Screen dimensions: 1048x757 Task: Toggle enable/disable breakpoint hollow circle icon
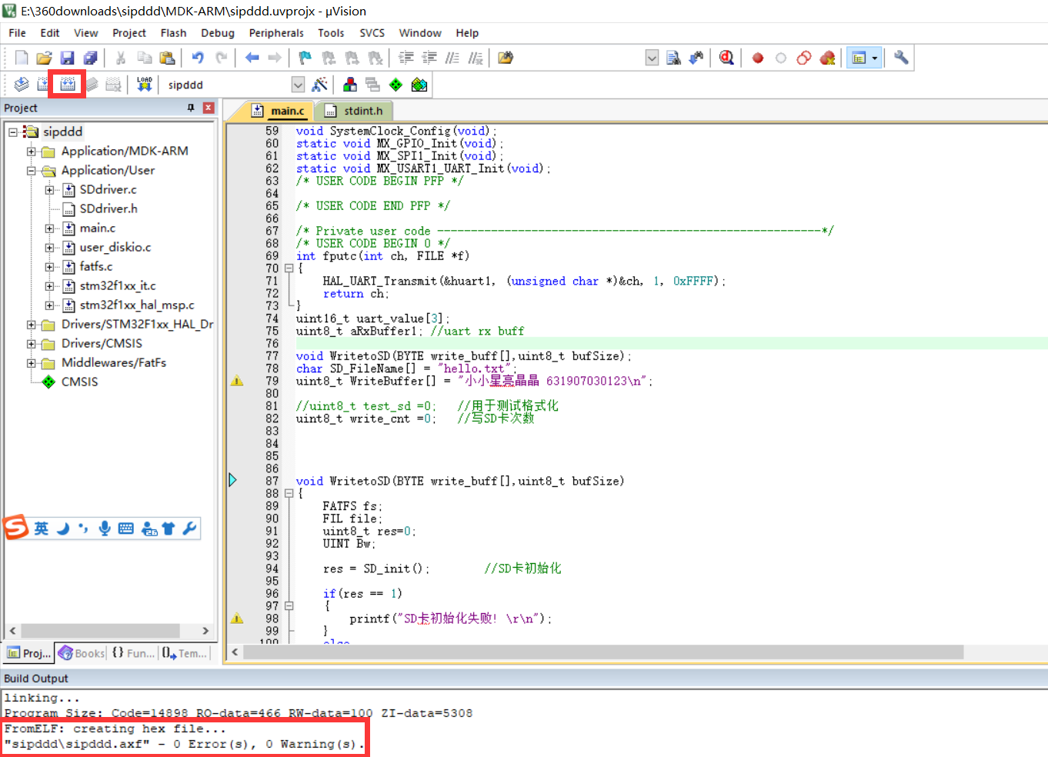coord(781,58)
